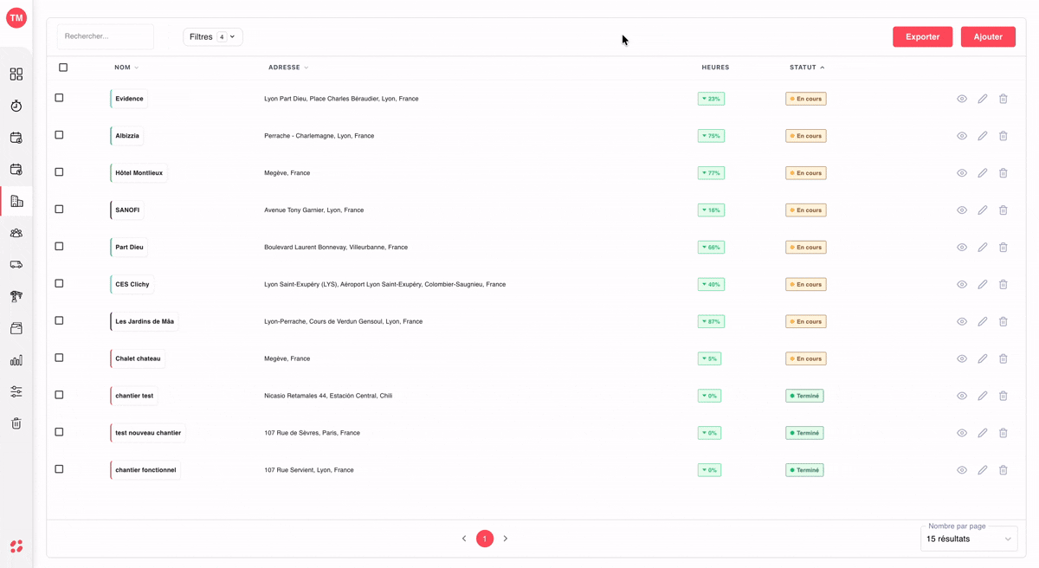Open the bar chart statistics sidebar icon
Viewport: 1039px width, 568px height.
[16, 360]
